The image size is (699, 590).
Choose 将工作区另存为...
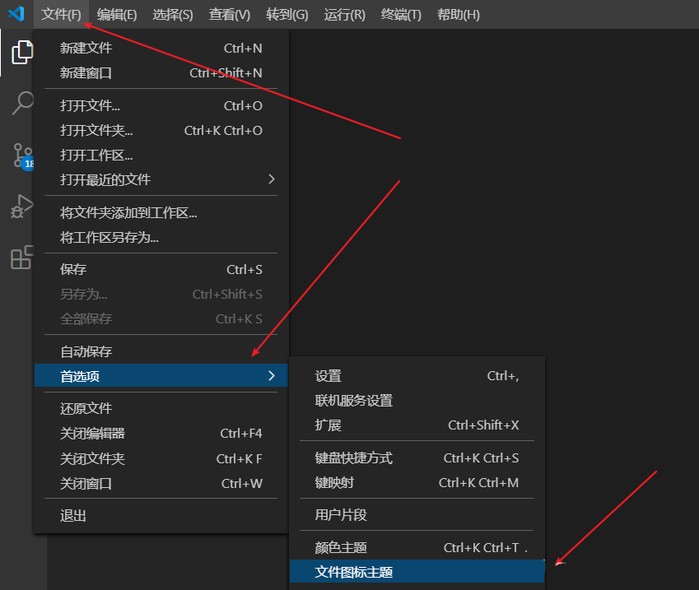point(161,237)
